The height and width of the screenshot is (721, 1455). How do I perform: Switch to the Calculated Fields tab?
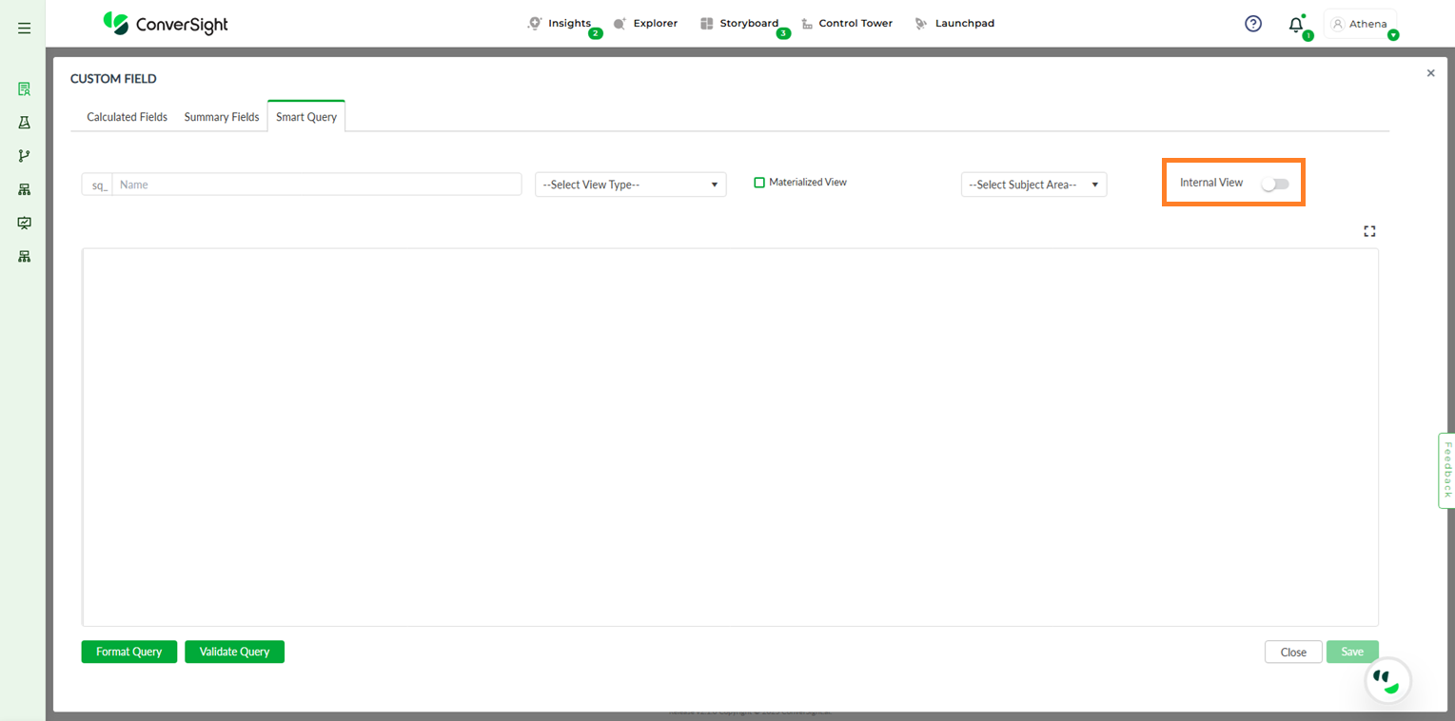coord(127,117)
